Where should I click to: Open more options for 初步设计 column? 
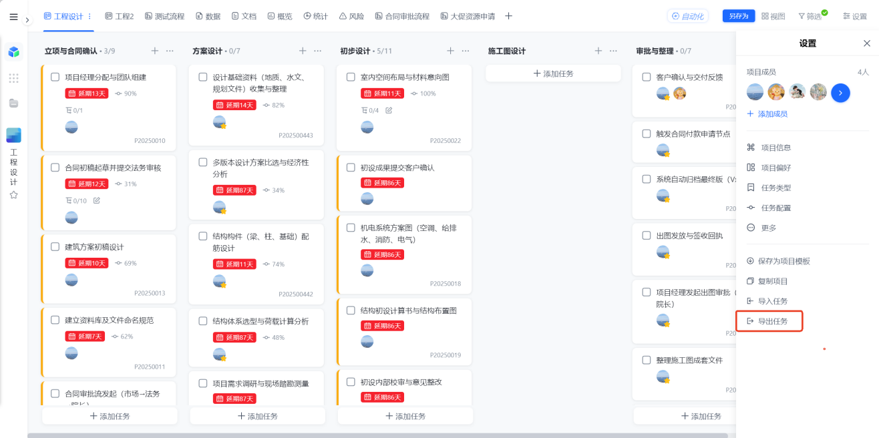466,51
